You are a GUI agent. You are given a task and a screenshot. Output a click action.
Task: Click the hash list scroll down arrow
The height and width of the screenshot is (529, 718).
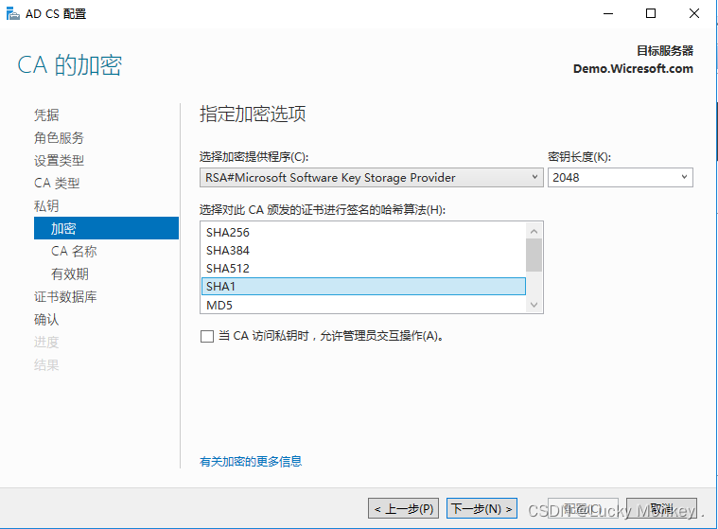point(534,305)
